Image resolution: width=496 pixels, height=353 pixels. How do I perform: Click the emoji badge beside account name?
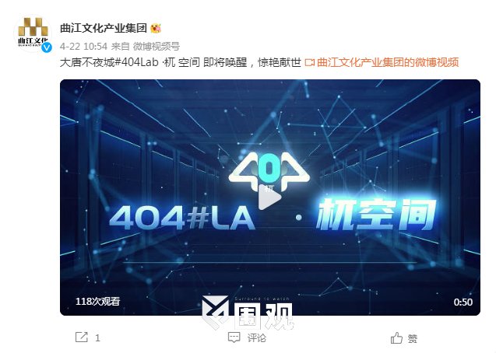click(x=156, y=29)
